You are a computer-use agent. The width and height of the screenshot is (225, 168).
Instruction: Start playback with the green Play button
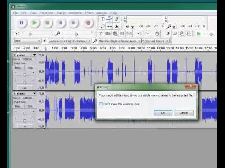34,23
